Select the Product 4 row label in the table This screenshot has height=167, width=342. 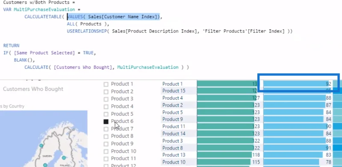(172, 98)
